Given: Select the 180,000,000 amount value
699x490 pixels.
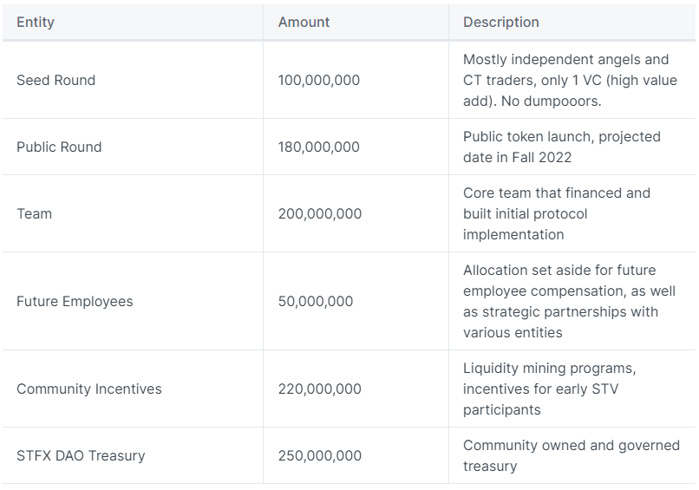Looking at the screenshot, I should coord(319,147).
